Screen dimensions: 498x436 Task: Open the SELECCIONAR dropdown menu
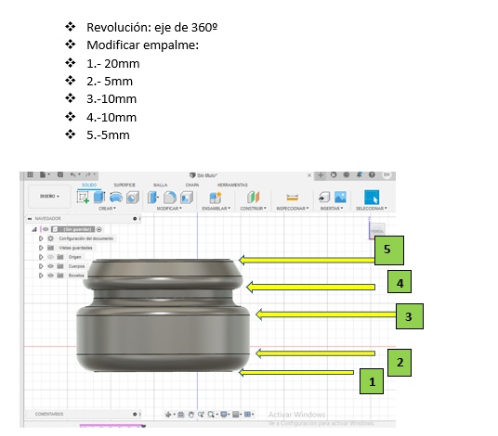point(372,209)
